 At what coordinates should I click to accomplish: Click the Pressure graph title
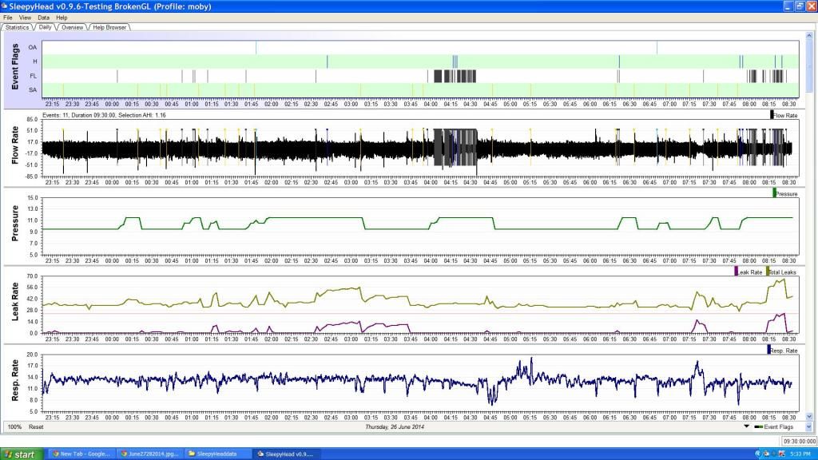(x=15, y=224)
